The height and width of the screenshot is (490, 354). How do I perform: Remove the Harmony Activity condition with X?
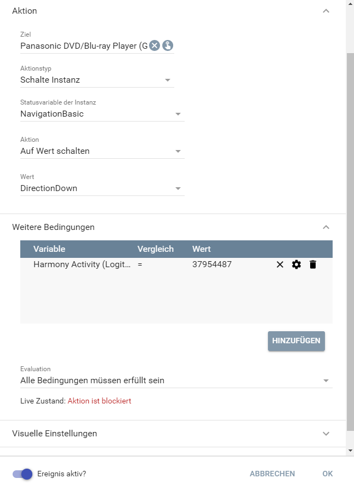pyautogui.click(x=280, y=264)
